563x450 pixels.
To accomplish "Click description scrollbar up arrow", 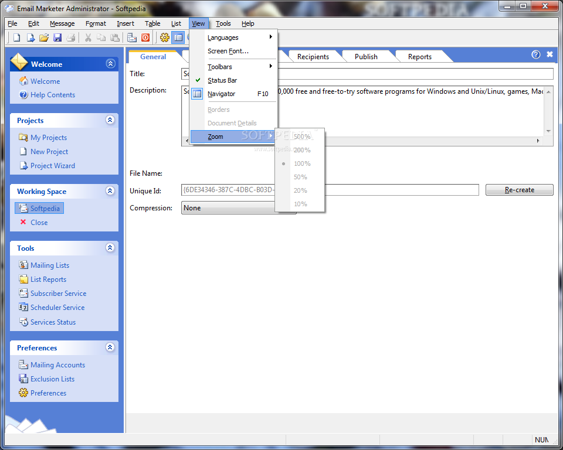I will [x=548, y=92].
